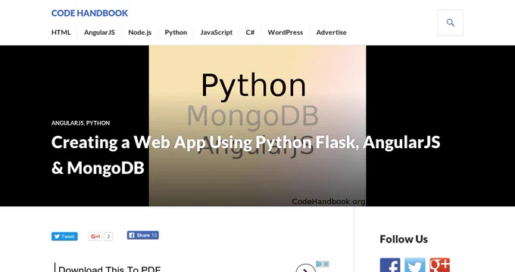Image resolution: width=515 pixels, height=272 pixels.
Task: Close the ad with the X icon
Action: pyautogui.click(x=326, y=264)
